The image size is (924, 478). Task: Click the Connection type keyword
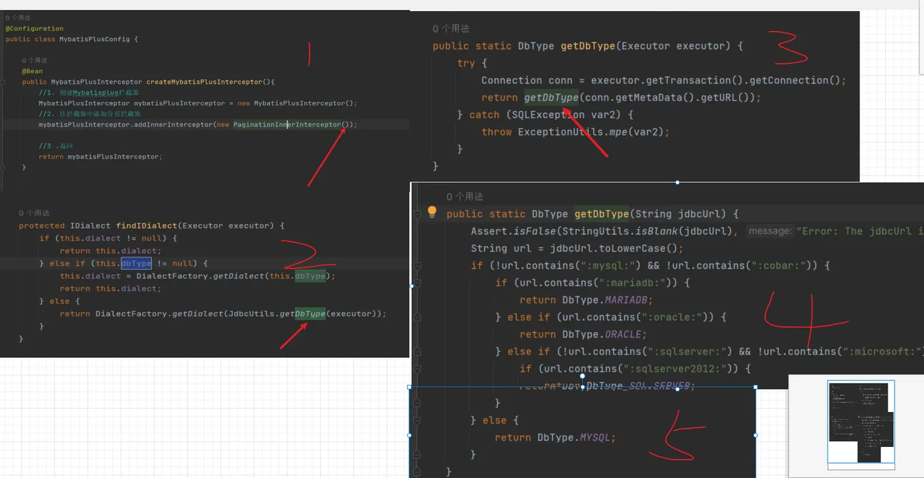(x=511, y=81)
